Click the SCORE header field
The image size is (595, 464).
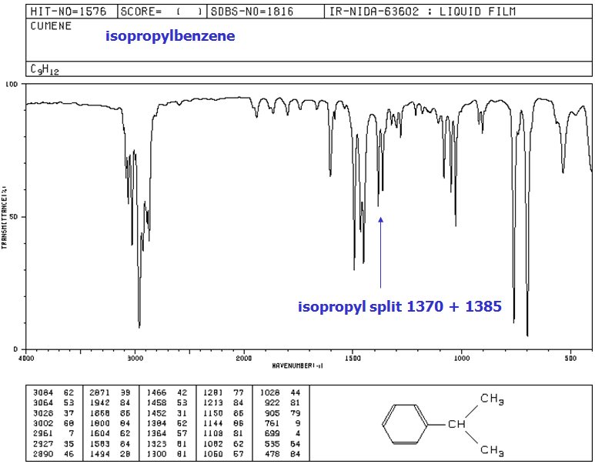(162, 12)
